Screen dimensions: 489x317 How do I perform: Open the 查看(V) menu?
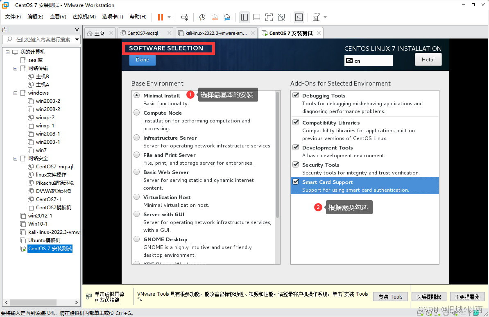pyautogui.click(x=58, y=16)
